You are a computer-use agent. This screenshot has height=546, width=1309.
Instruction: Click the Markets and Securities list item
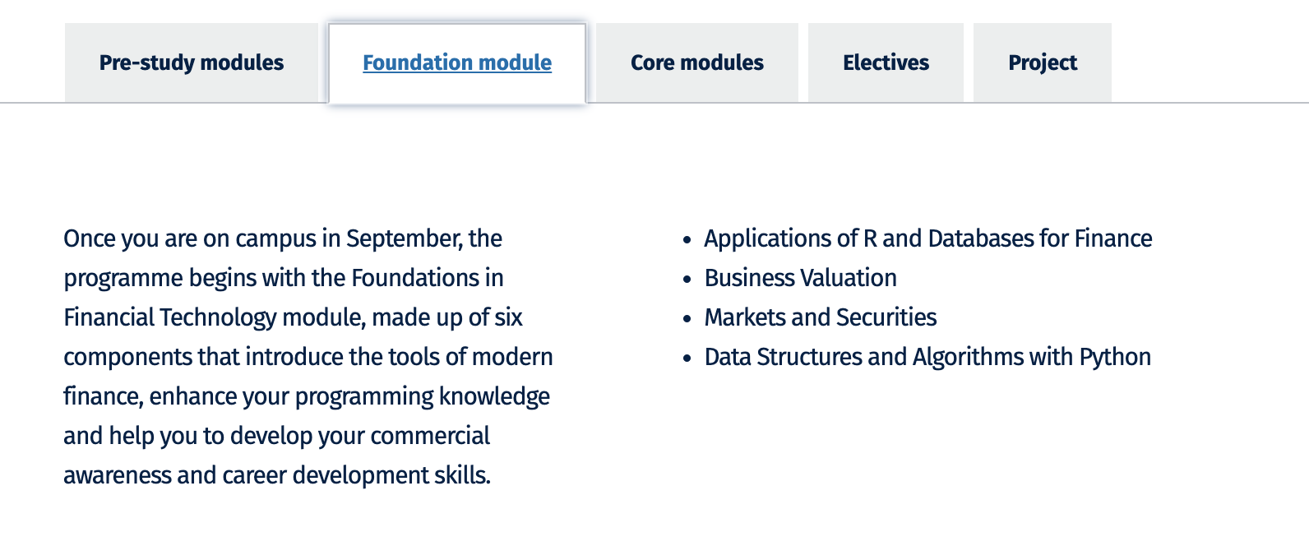(x=821, y=317)
